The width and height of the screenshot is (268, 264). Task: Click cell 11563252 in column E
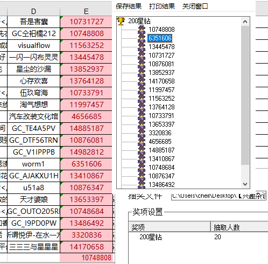(x=86, y=45)
